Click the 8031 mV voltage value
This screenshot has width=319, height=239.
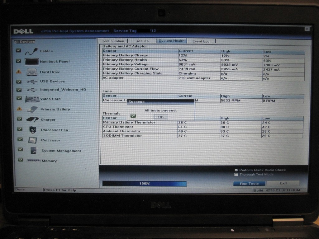[187, 64]
